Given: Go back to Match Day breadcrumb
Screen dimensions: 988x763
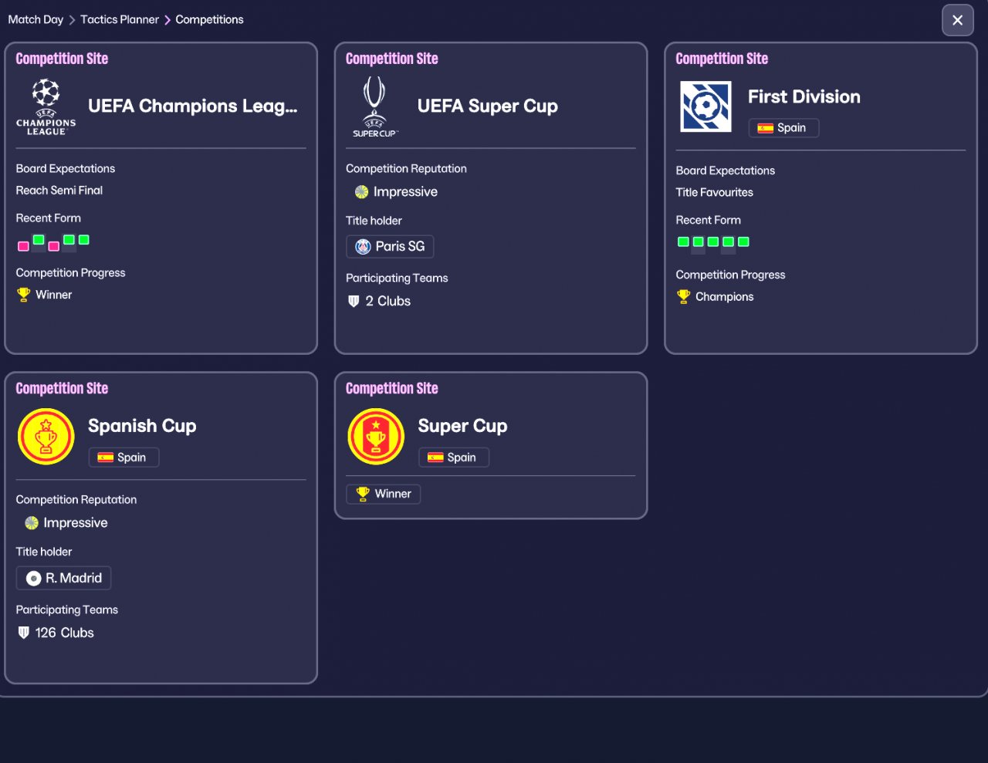Looking at the screenshot, I should coord(36,19).
